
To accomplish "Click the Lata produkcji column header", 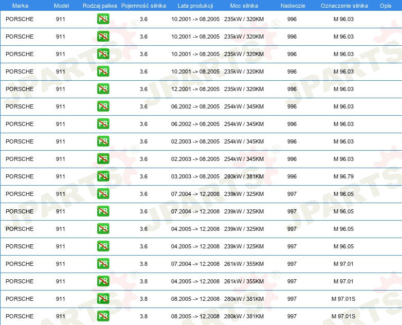I will [x=195, y=6].
